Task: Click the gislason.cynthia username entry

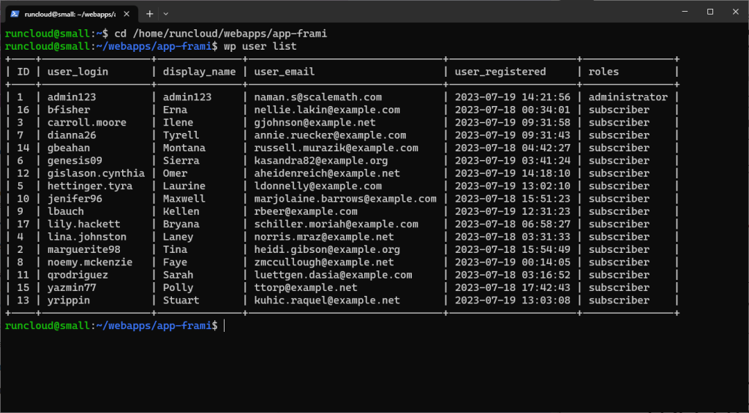Action: [96, 173]
